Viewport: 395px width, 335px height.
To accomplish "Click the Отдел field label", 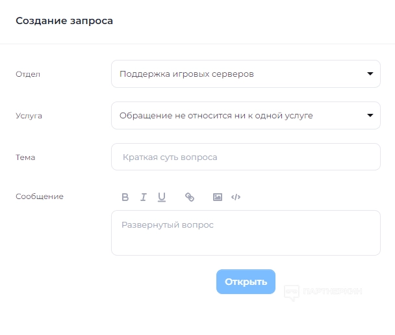I will pos(28,74).
